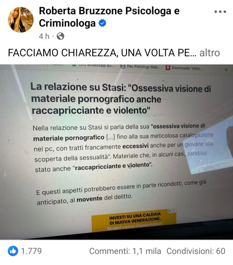Expand the post text with 'altro'
Screen dimensions: 233x265
(210, 53)
